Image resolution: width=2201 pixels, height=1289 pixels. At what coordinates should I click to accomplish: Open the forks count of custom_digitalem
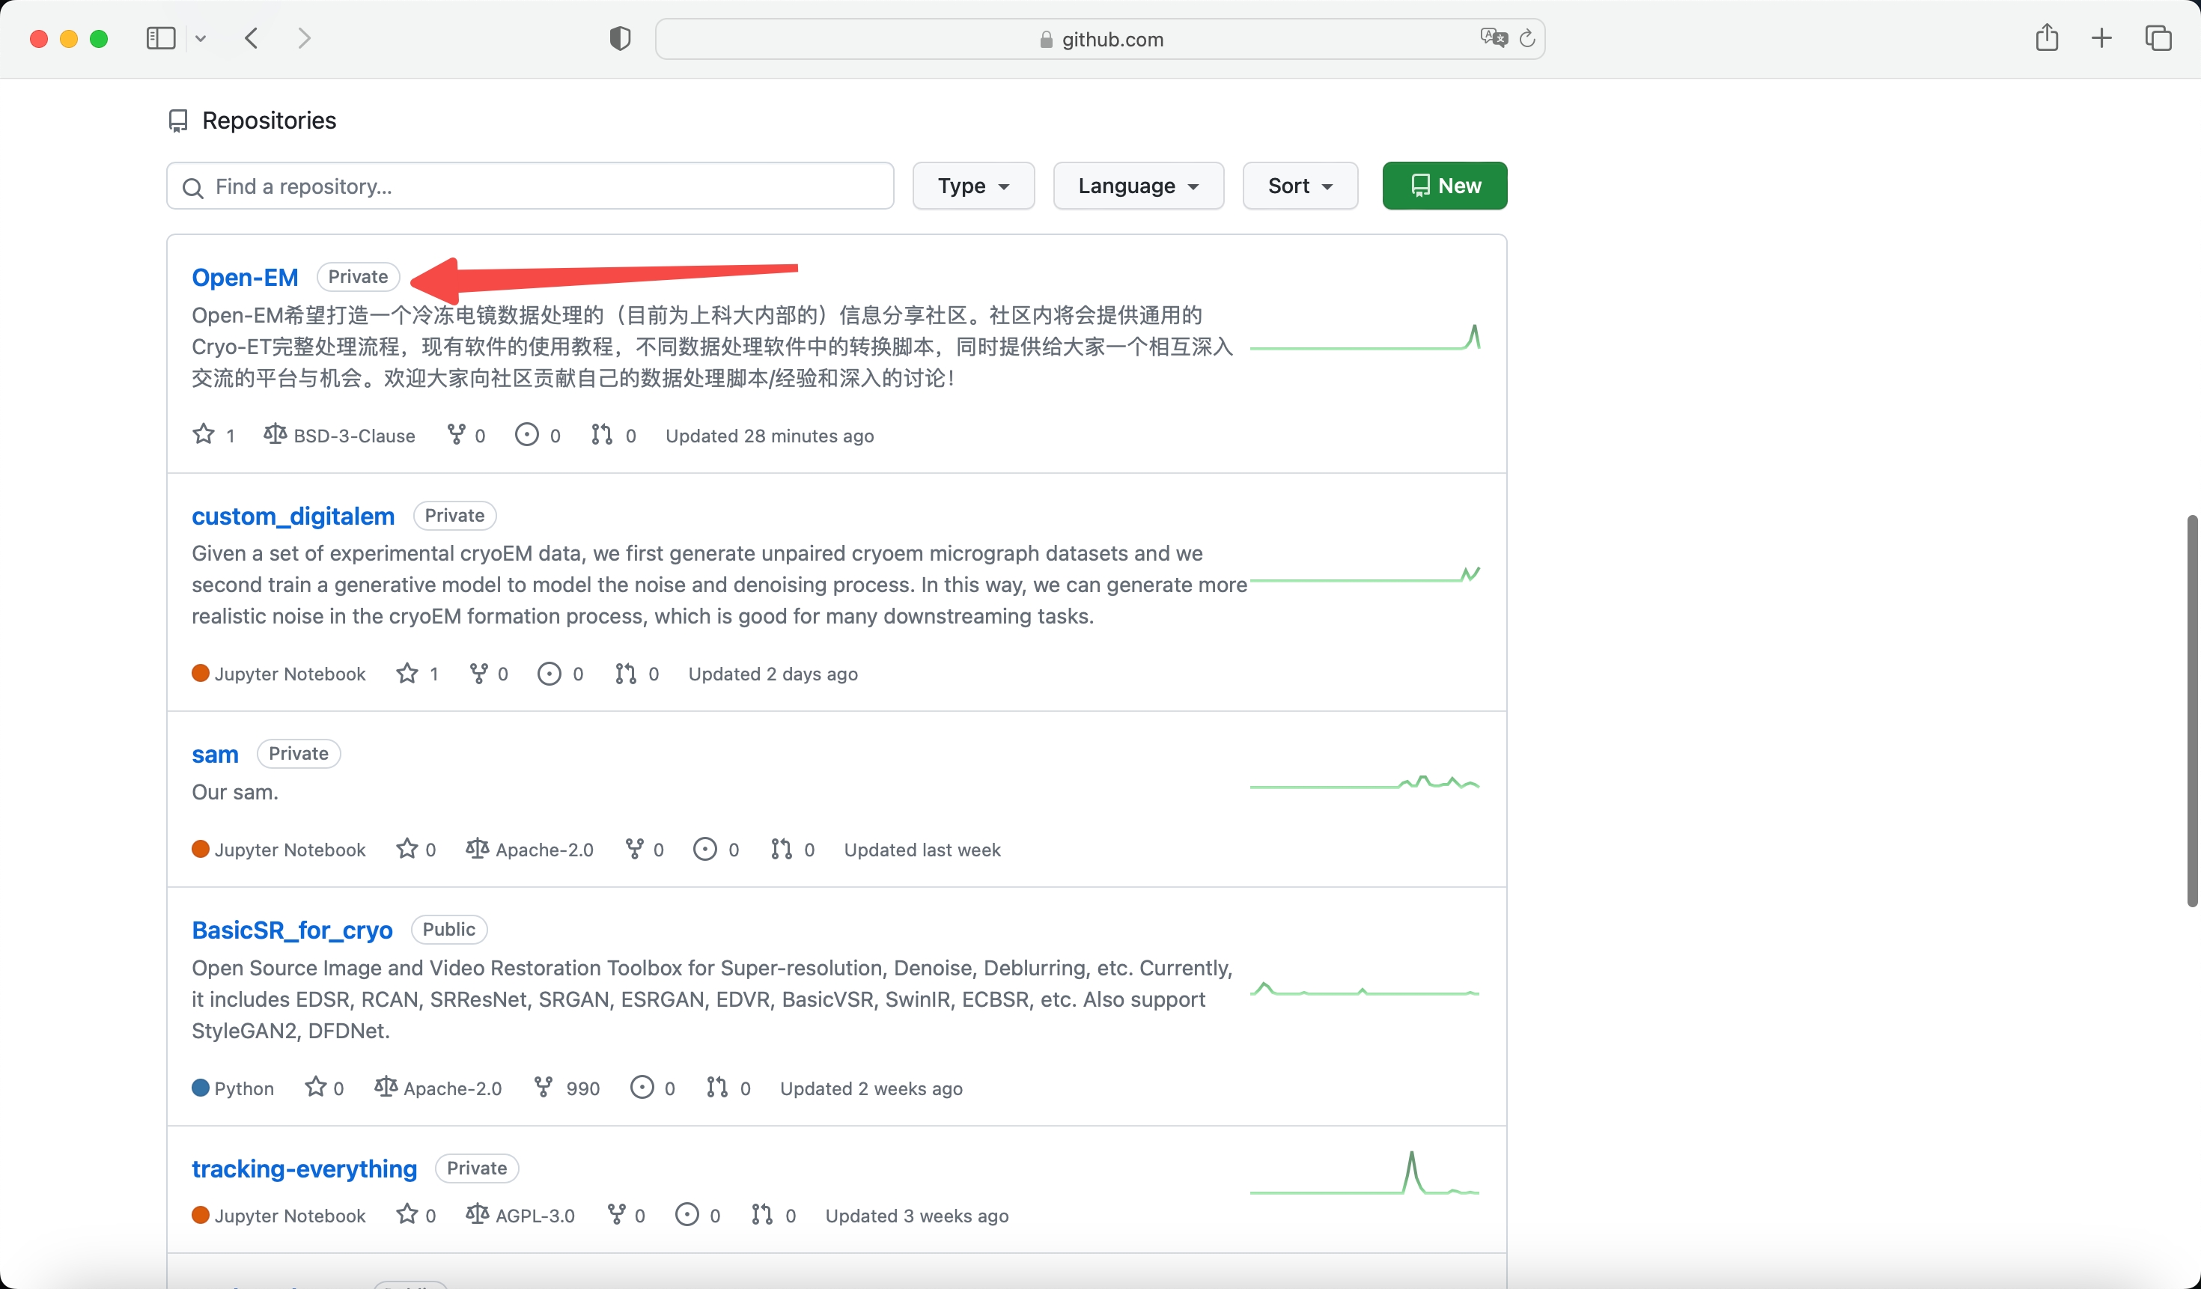click(x=489, y=674)
